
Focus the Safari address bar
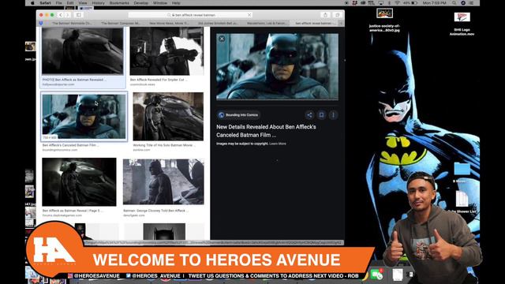click(x=190, y=15)
